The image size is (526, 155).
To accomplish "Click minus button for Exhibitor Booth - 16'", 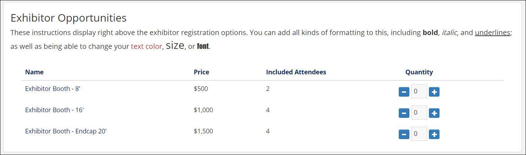I will [404, 113].
